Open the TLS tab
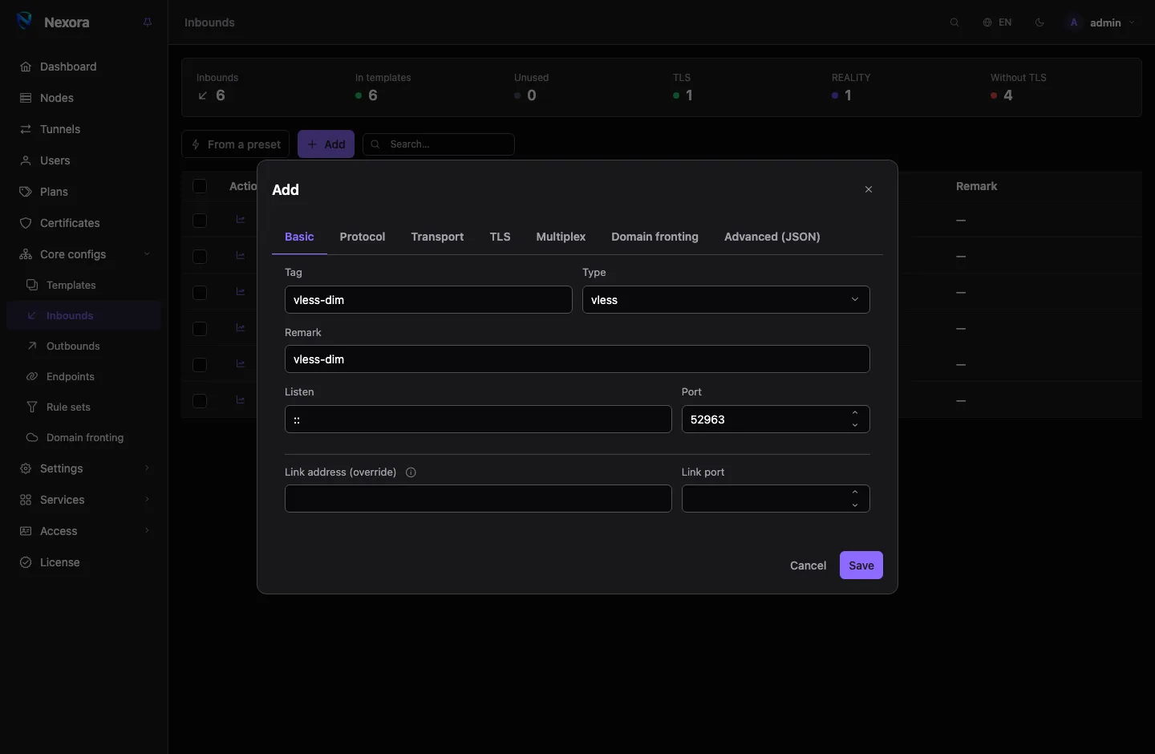Image resolution: width=1155 pixels, height=754 pixels. [500, 237]
